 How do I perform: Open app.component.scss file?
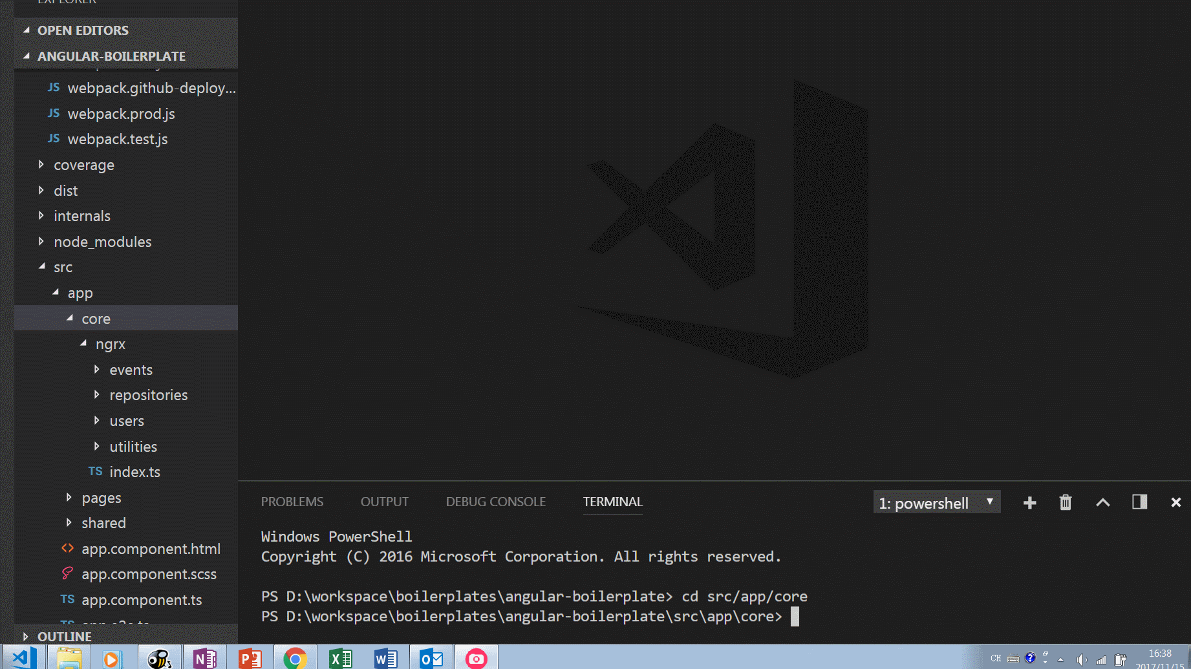coord(126,574)
